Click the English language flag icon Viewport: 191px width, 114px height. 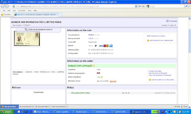tap(98, 73)
